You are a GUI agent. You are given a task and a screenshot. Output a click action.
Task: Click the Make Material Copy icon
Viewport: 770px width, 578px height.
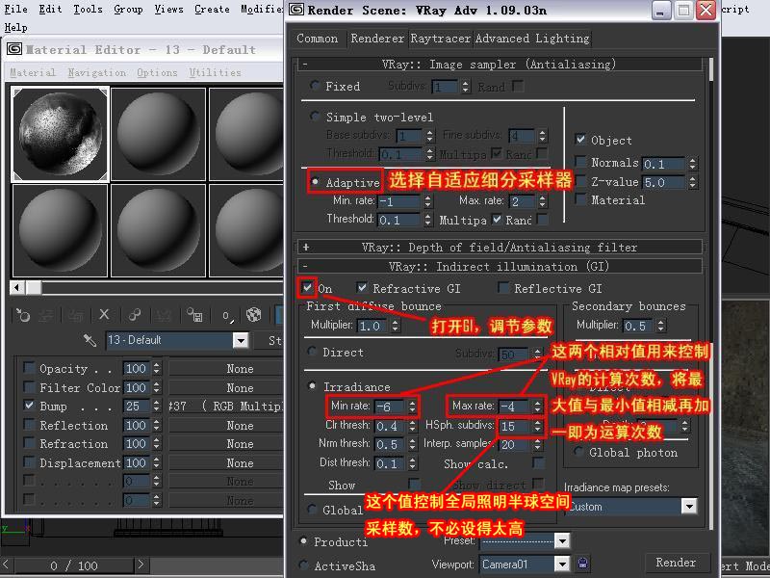[134, 315]
